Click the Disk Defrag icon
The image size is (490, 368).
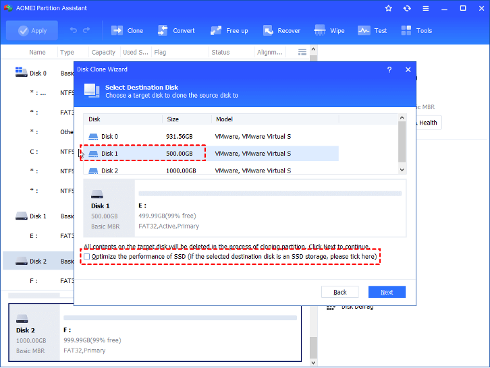tap(331, 307)
